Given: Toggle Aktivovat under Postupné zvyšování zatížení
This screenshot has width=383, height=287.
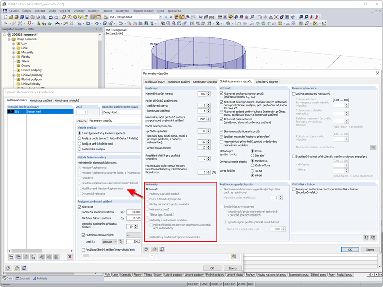Looking at the screenshot, I should (79, 207).
